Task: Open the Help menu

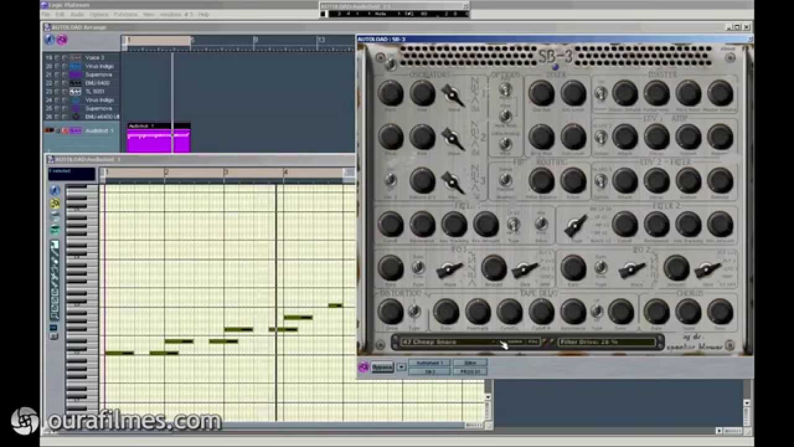Action: point(203,14)
